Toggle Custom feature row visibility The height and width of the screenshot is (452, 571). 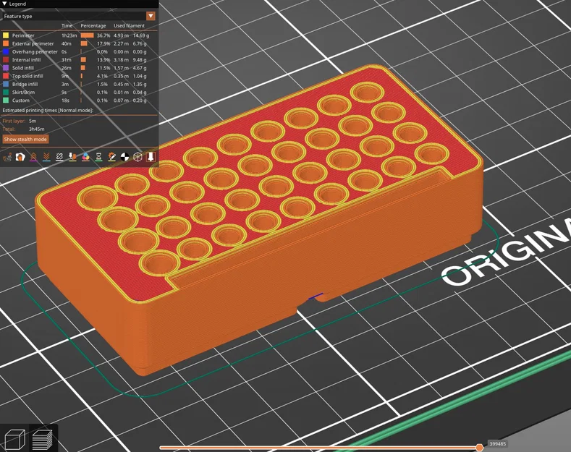point(76,101)
